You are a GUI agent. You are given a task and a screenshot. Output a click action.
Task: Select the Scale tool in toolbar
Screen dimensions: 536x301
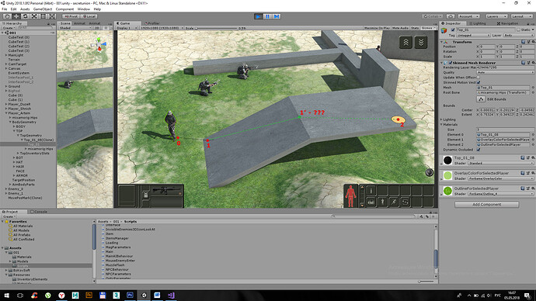[34, 16]
